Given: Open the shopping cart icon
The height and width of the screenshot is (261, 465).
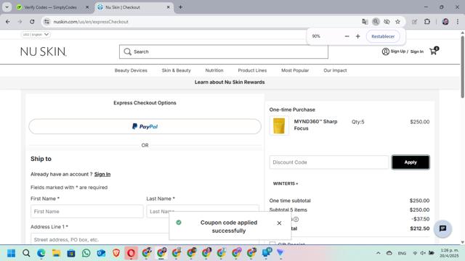Looking at the screenshot, I should tap(434, 51).
